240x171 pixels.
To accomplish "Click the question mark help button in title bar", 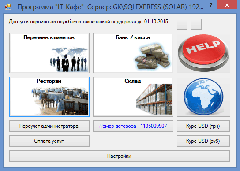I will pos(211,5).
